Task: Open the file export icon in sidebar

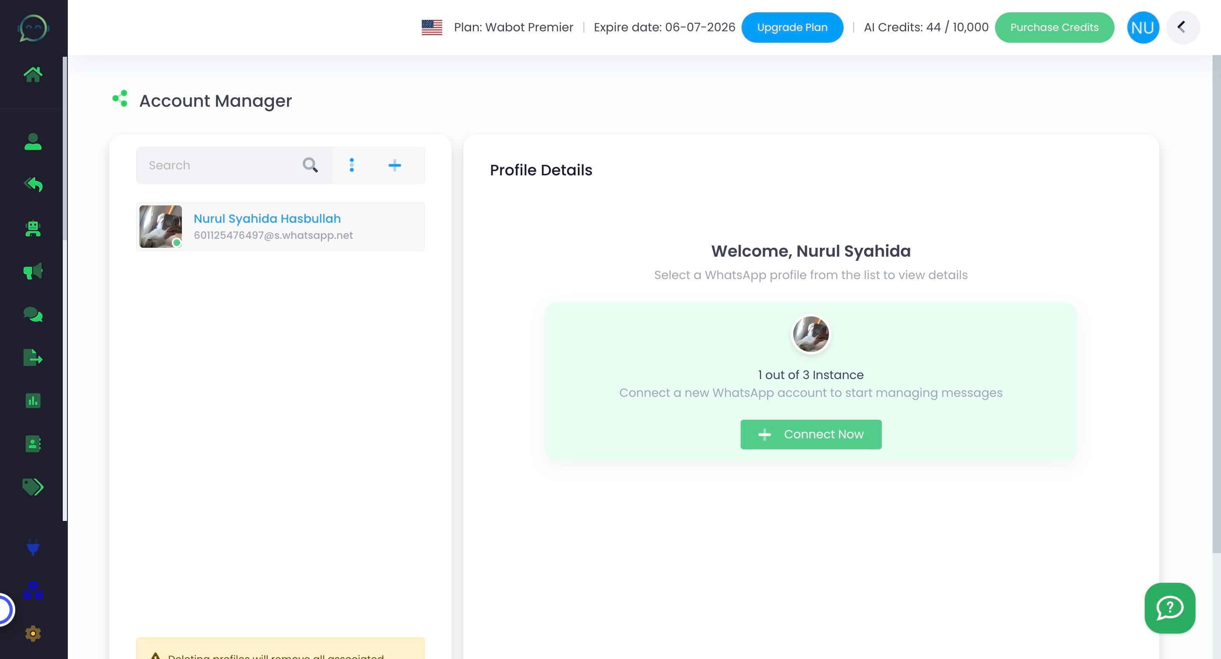Action: pos(33,358)
